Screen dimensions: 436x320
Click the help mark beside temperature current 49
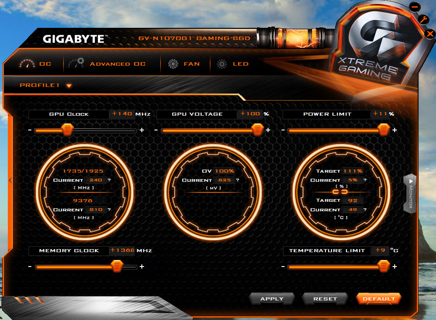365,210
